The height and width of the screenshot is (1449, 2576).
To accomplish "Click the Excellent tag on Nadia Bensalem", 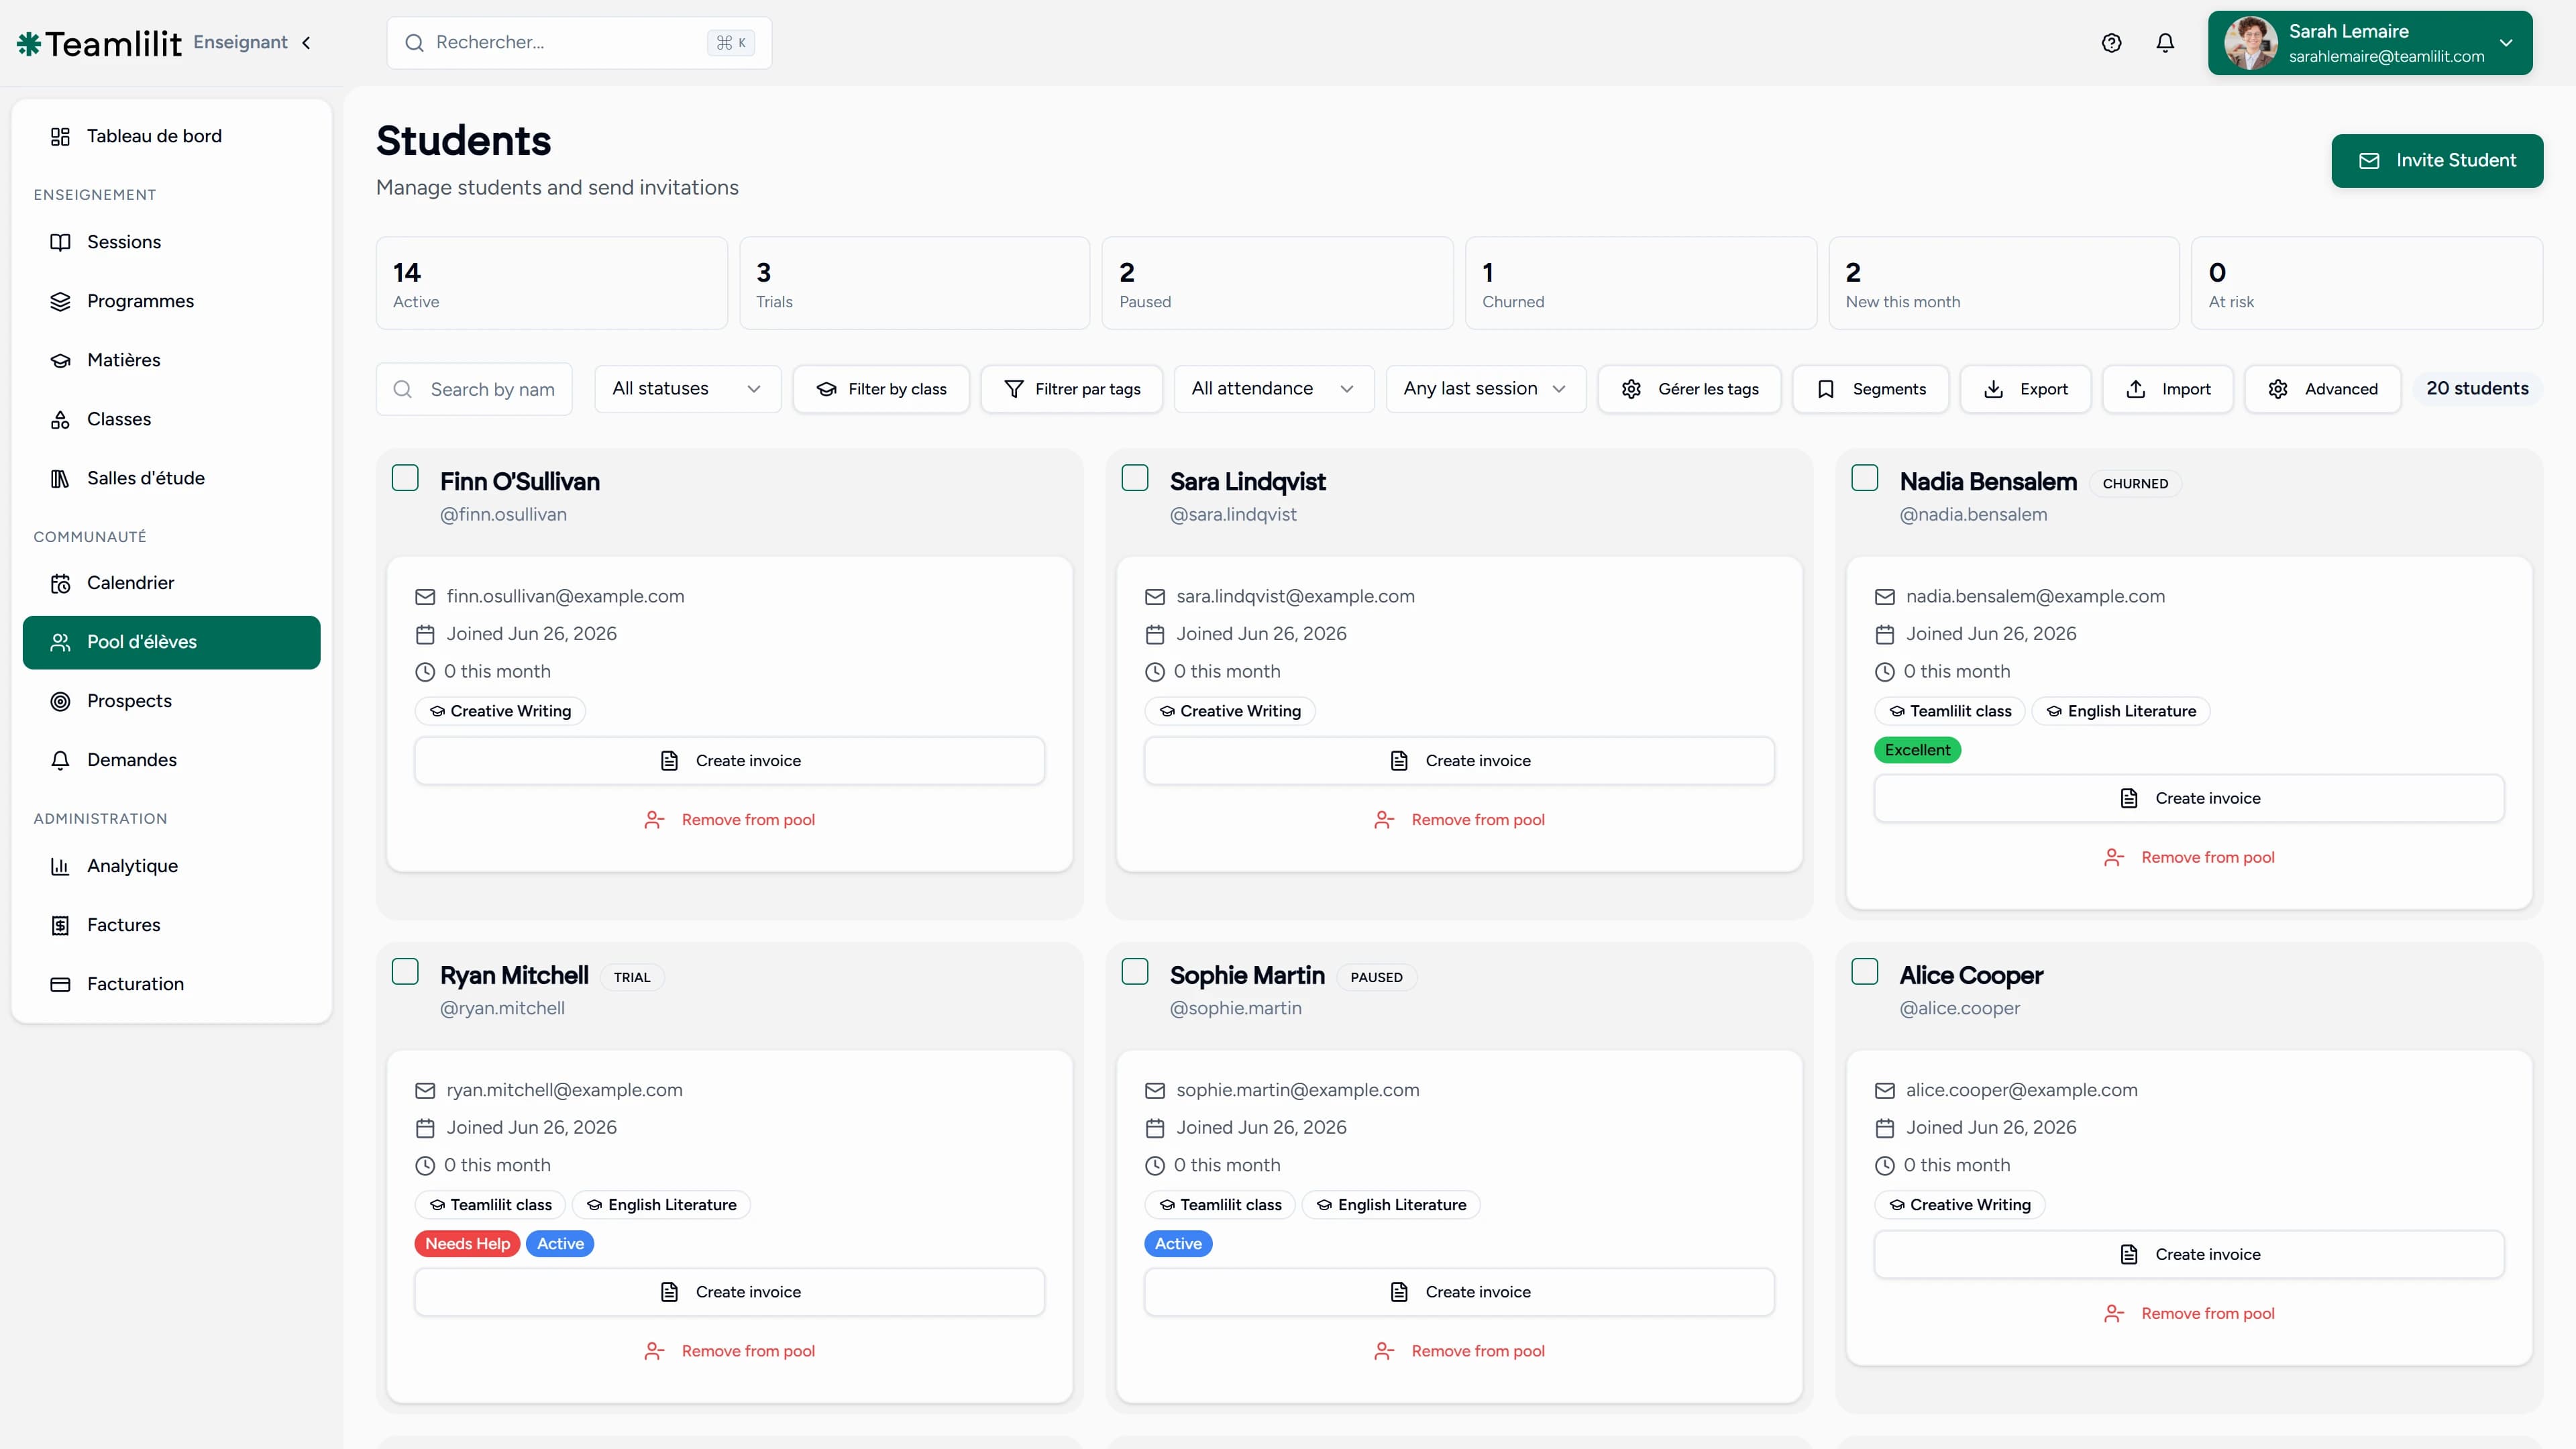I will click(x=1917, y=750).
